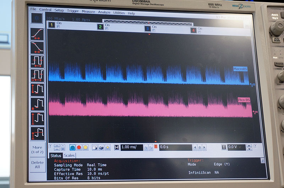Select the frequency (1/period) measurement icon
Image resolution: width=284 pixels, height=188 pixels.
37,76
